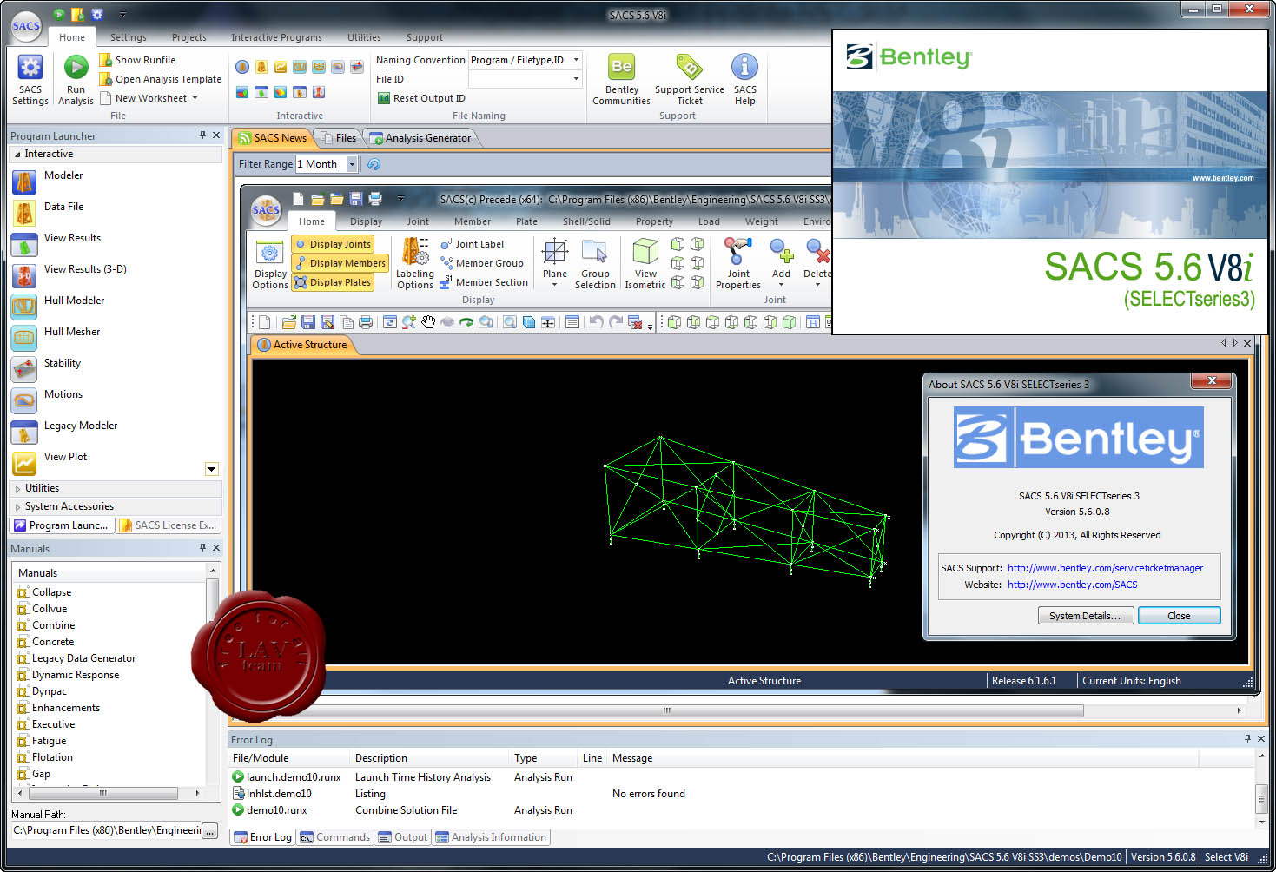Viewport: 1276px width, 872px height.
Task: Toggle Member Group display
Action: point(482,263)
